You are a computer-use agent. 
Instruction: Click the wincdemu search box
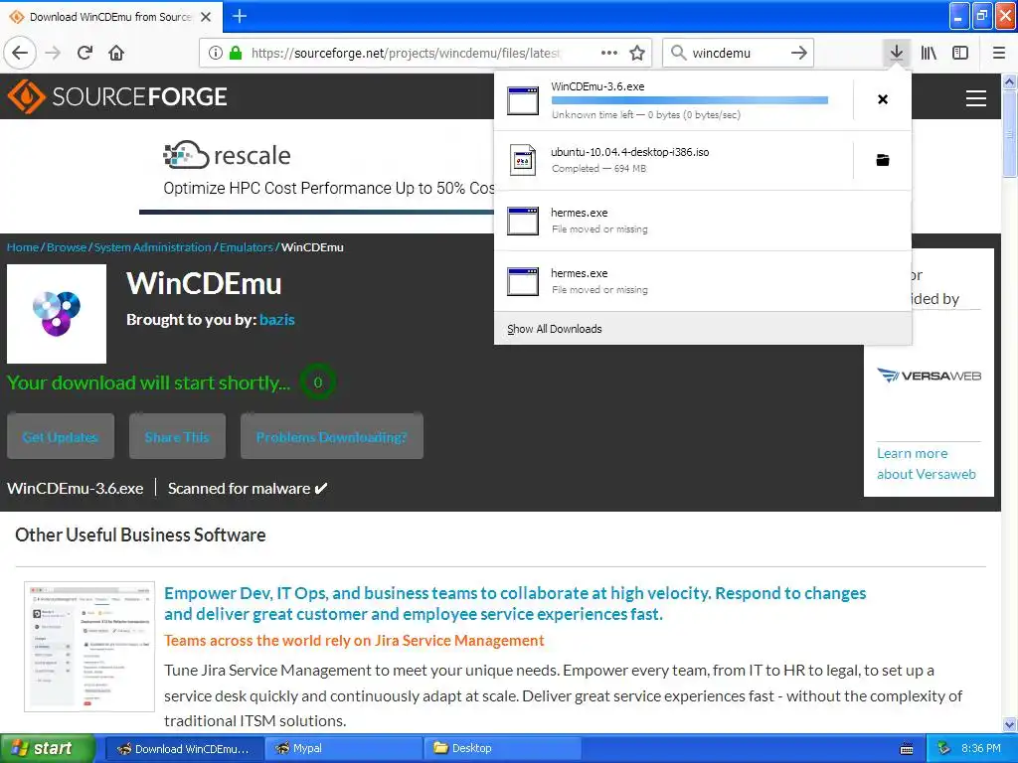tap(737, 54)
